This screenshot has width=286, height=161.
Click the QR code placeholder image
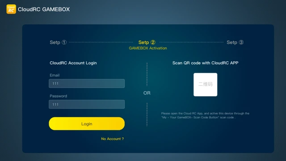[205, 85]
